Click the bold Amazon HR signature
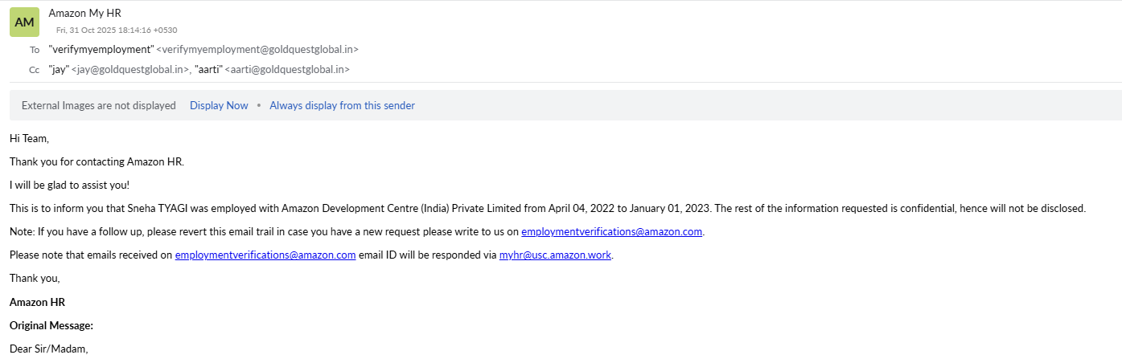This screenshot has width=1122, height=363. [x=37, y=302]
